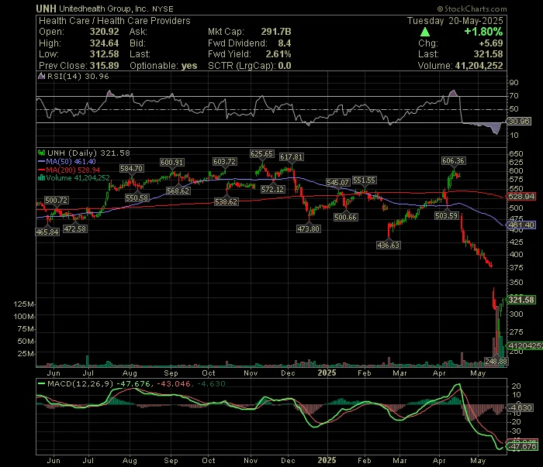Click the SCTR (LrgCap) value 0.0

click(285, 66)
